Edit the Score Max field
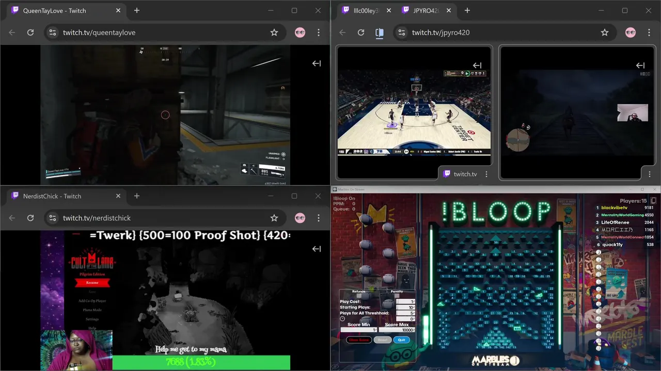 (397, 330)
